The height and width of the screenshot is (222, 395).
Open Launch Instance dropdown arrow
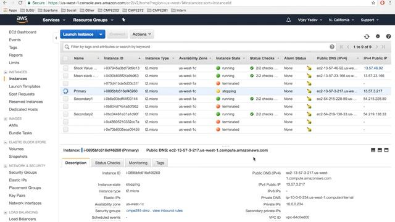tap(101, 35)
